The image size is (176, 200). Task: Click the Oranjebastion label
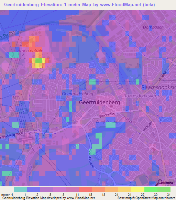click(x=107, y=122)
